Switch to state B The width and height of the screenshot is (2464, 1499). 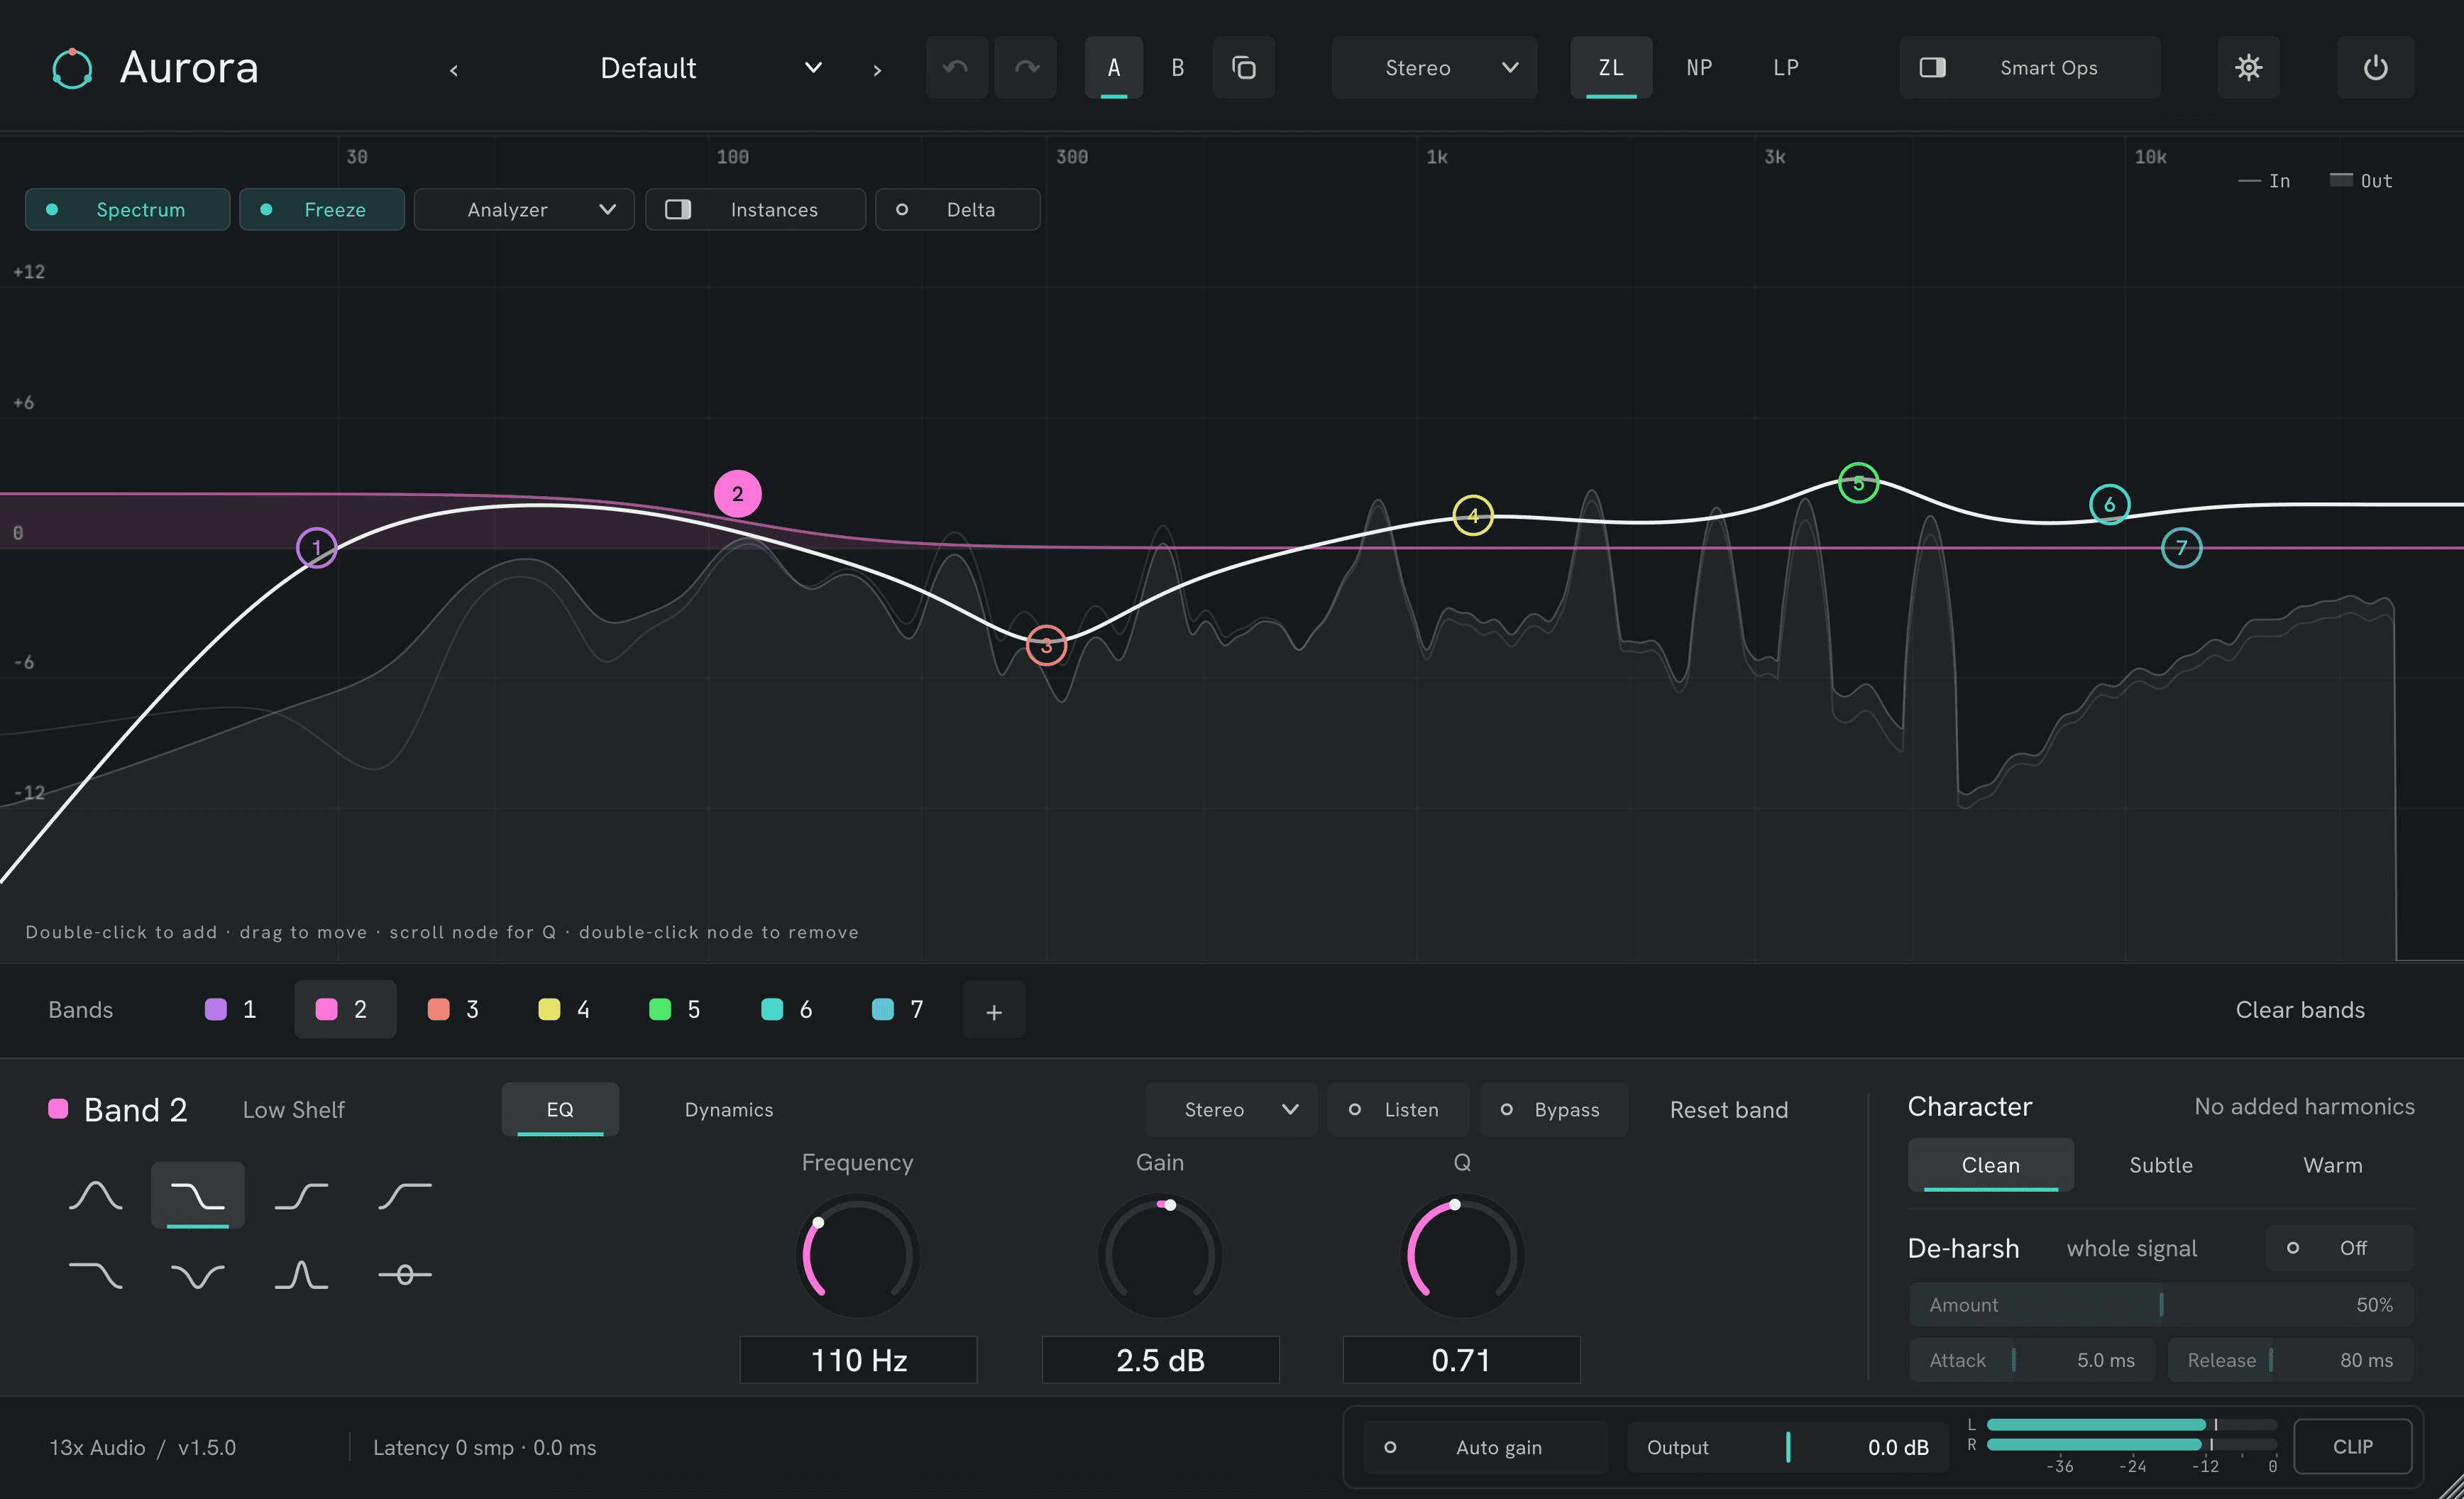pyautogui.click(x=1177, y=68)
